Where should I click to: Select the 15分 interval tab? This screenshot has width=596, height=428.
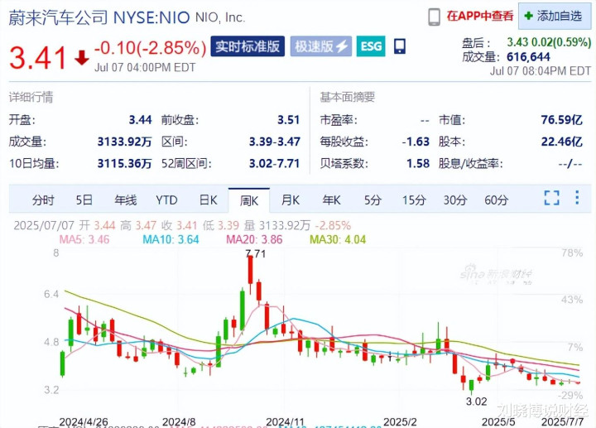(414, 200)
